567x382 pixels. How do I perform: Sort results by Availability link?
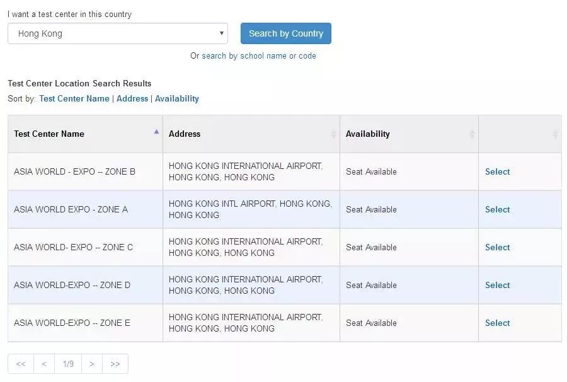point(177,98)
